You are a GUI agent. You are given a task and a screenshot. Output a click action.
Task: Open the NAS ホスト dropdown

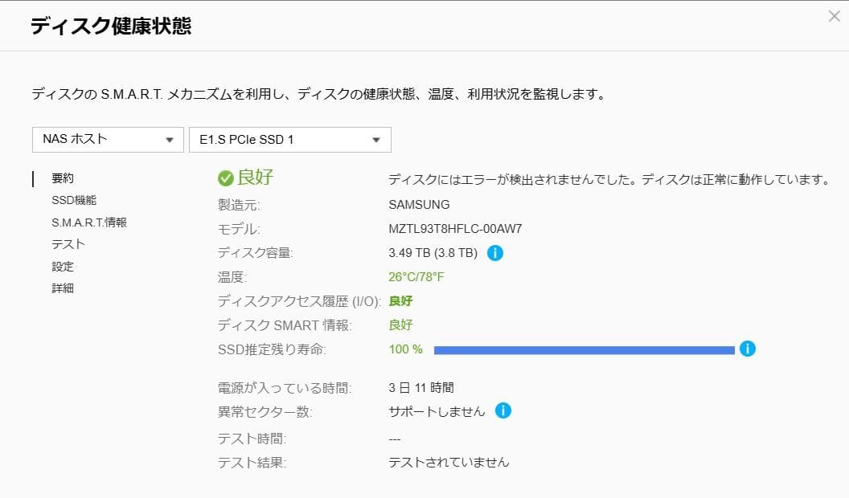point(108,139)
